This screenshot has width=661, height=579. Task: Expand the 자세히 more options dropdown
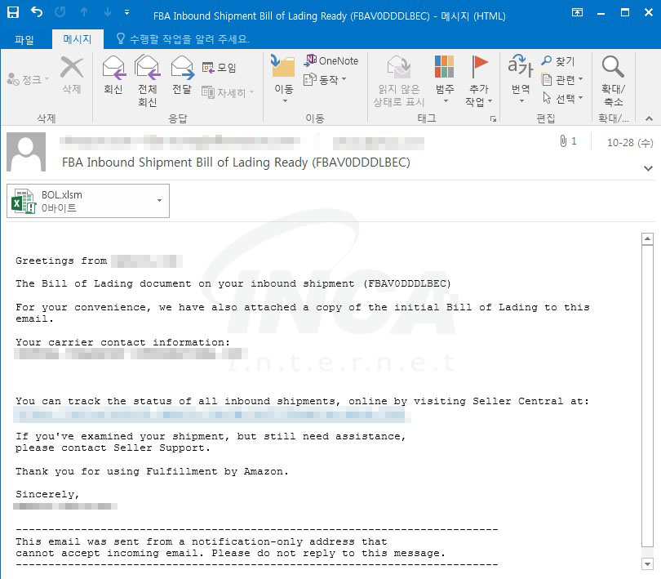tap(228, 92)
